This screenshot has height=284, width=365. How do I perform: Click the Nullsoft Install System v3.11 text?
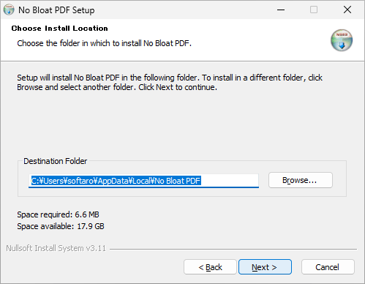click(x=56, y=248)
